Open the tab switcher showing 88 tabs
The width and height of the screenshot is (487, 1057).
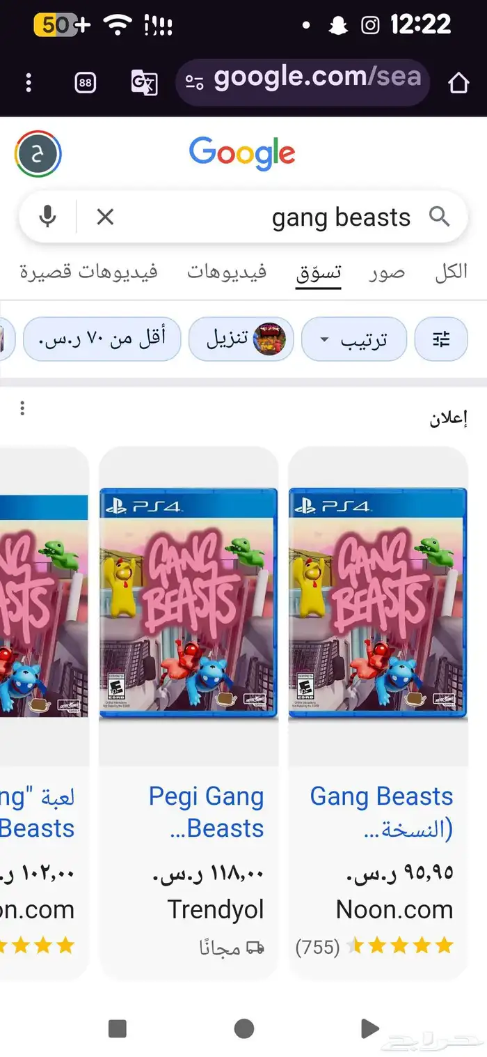[85, 83]
